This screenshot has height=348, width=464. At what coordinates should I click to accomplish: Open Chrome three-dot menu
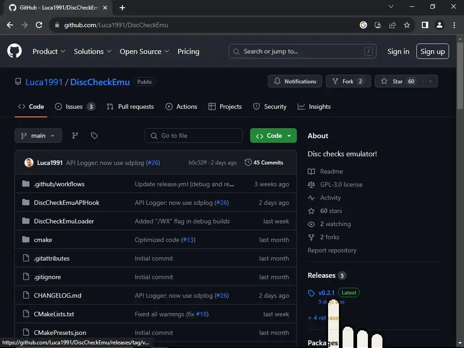(x=454, y=25)
